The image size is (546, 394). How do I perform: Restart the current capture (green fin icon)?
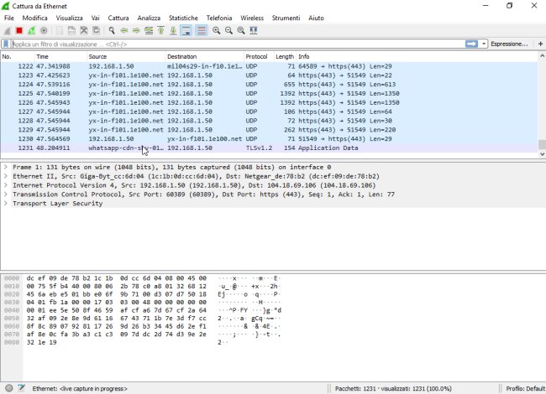[x=31, y=30]
